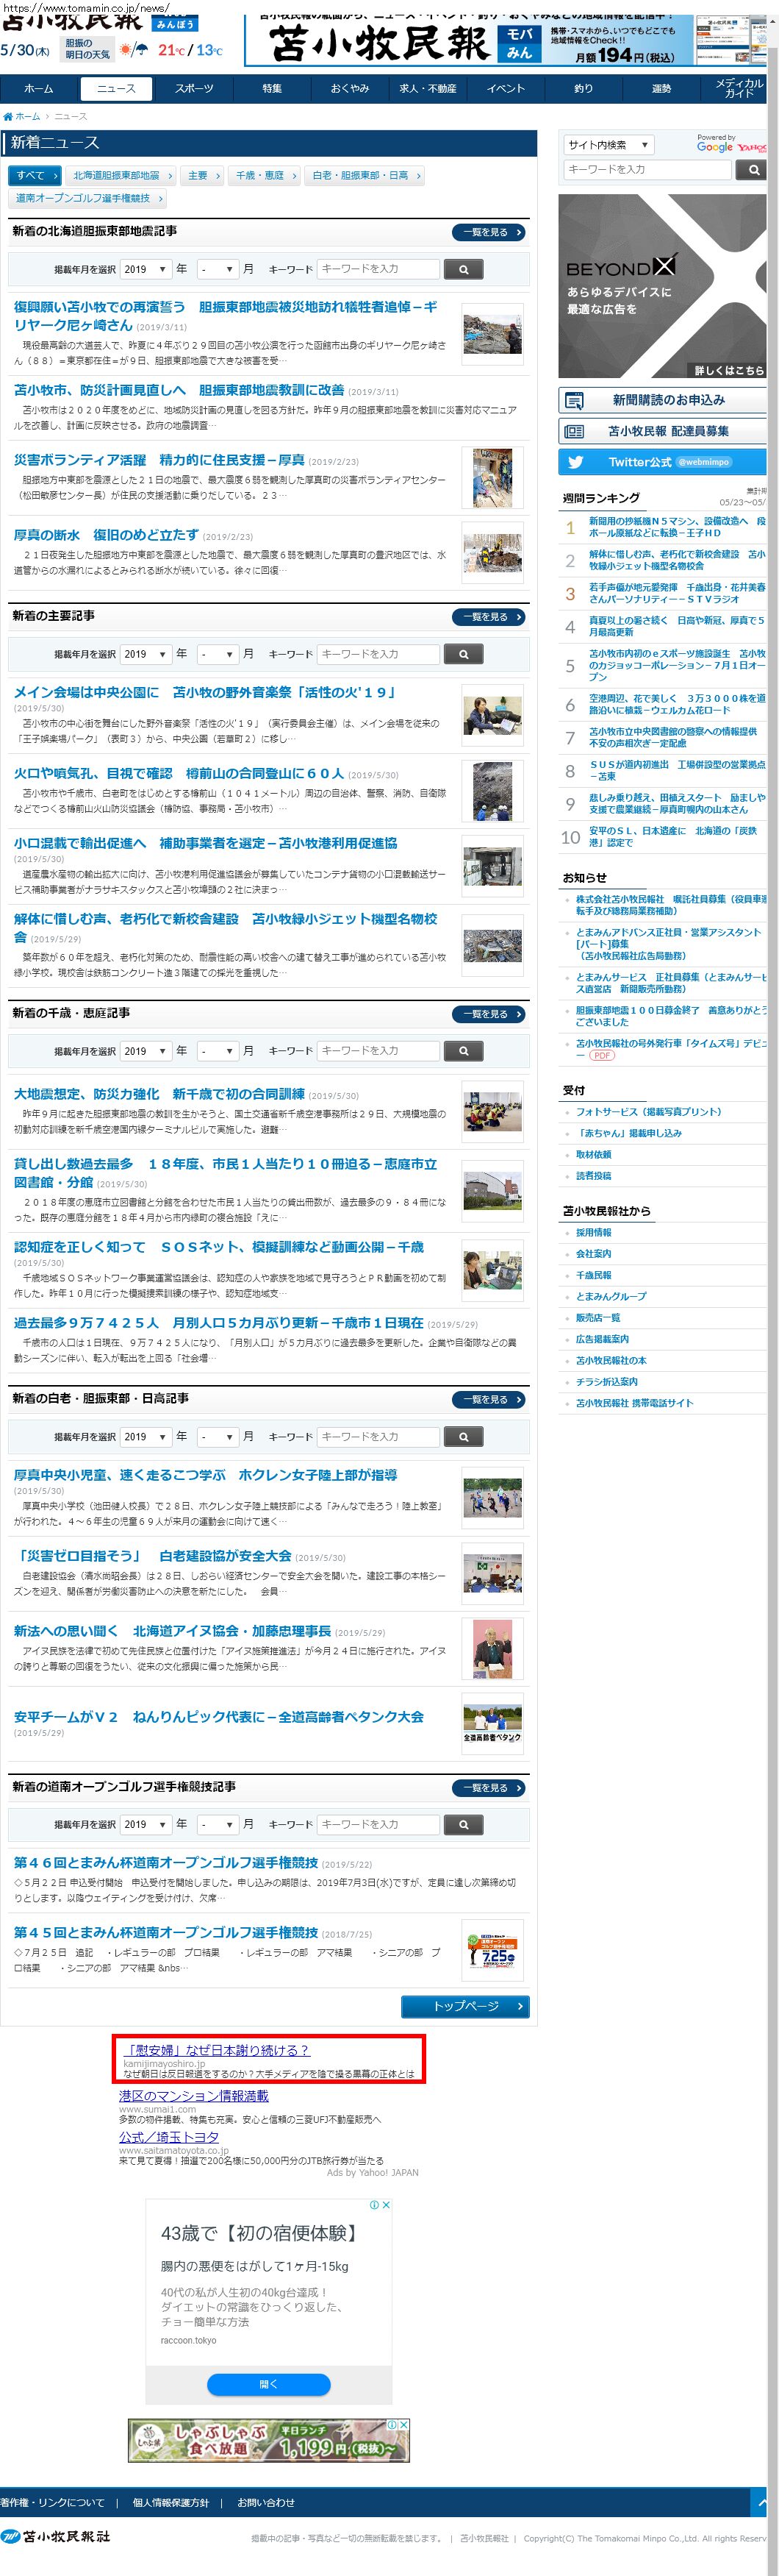Click the search magnifier in the sidebar site search
Viewport: 779px width, 2576px height.
coord(752,170)
